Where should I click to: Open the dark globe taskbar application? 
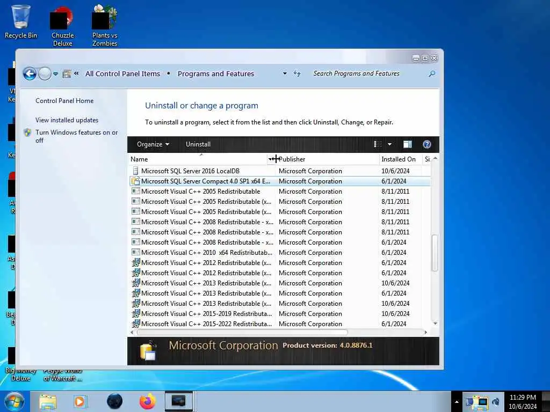click(x=115, y=401)
